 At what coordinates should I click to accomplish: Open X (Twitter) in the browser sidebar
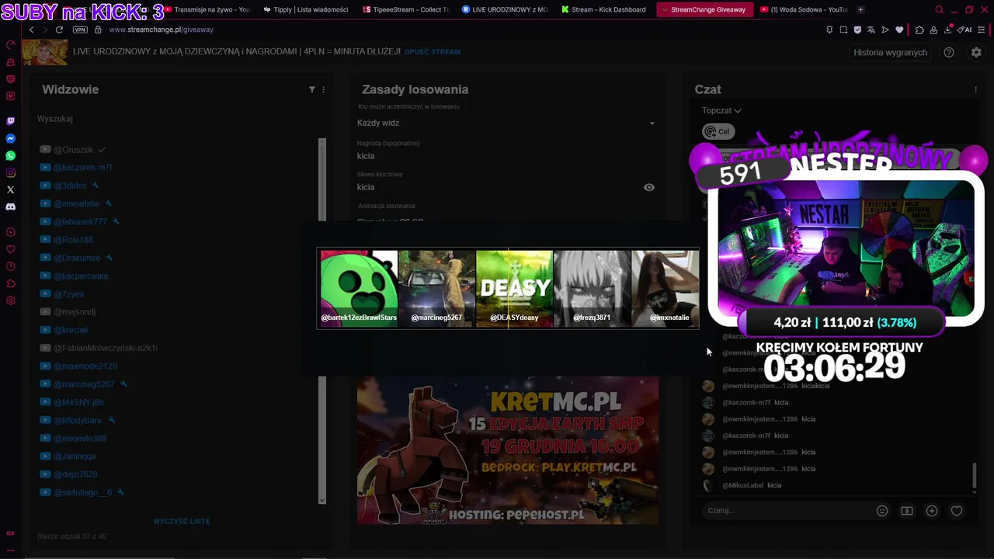11,189
